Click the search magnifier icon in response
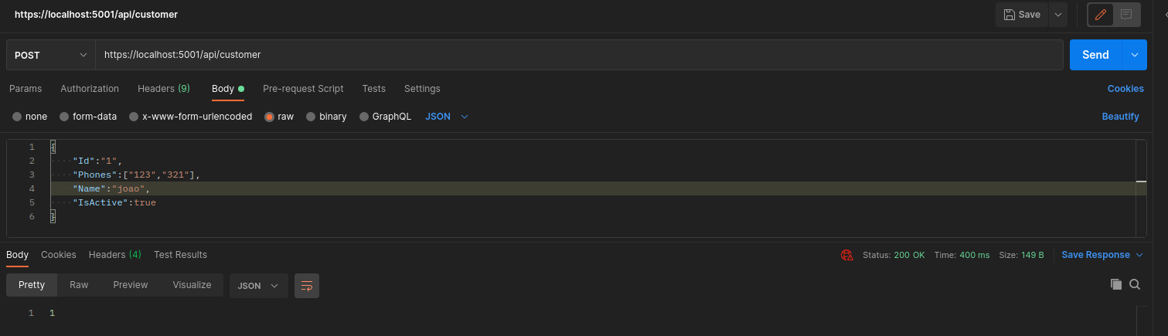 [1135, 284]
